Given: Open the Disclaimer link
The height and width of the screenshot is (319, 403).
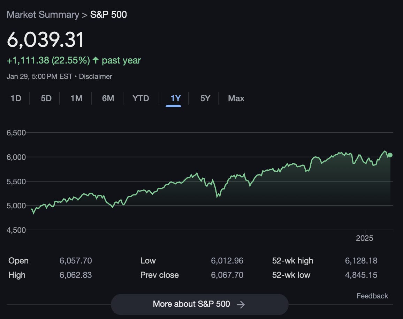Looking at the screenshot, I should click(x=96, y=76).
